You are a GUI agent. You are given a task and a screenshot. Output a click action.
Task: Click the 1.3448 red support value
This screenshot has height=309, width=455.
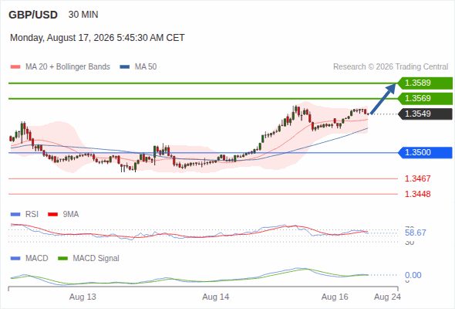point(417,194)
